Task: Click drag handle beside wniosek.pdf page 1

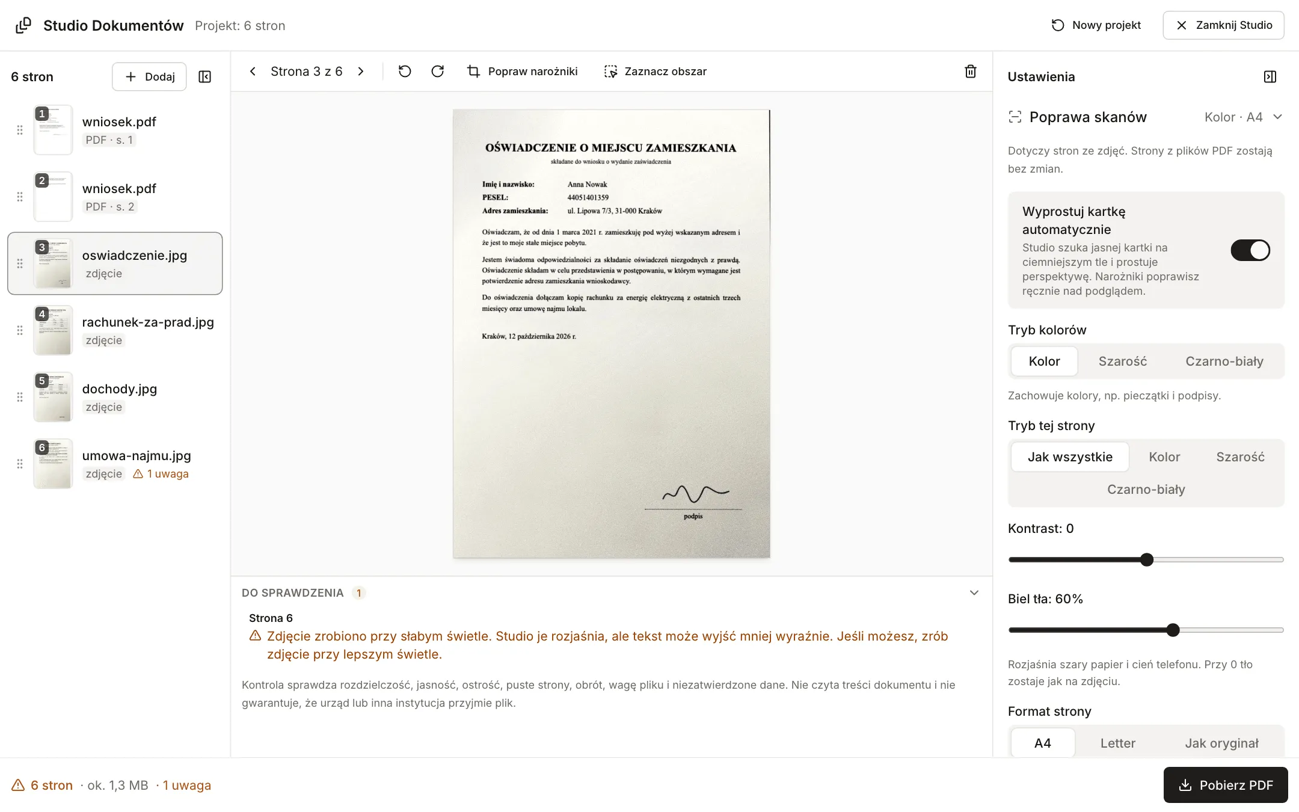Action: click(x=20, y=130)
